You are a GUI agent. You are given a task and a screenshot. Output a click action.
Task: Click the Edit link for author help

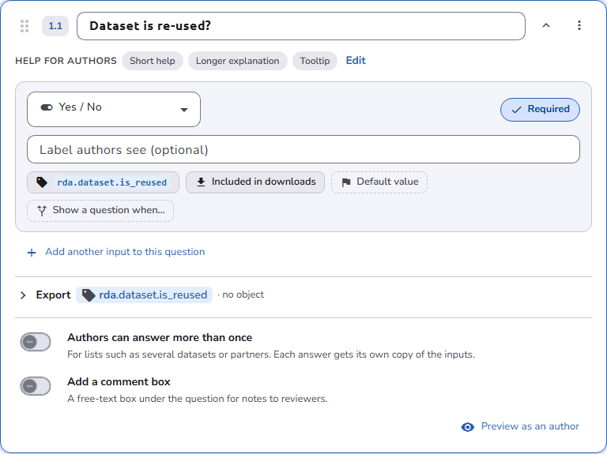(356, 60)
